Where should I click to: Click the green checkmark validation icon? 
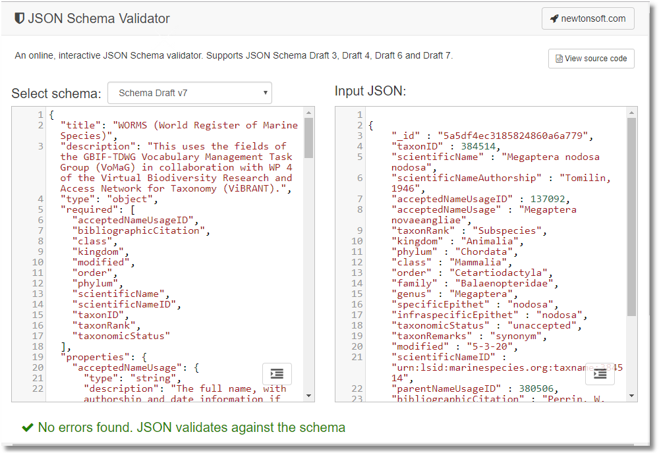(27, 427)
